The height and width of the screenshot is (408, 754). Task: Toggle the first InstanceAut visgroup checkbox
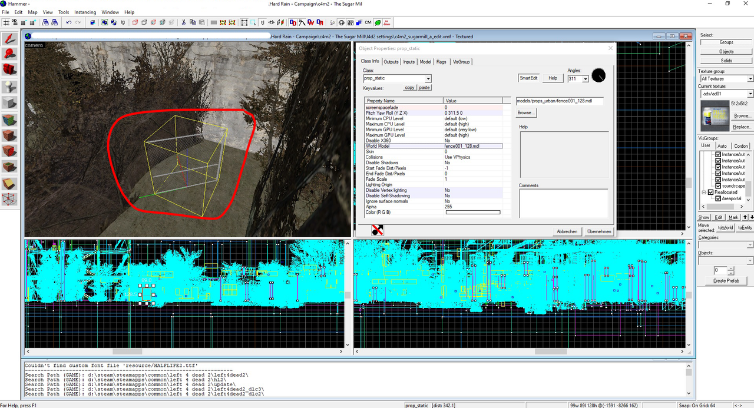click(x=718, y=154)
